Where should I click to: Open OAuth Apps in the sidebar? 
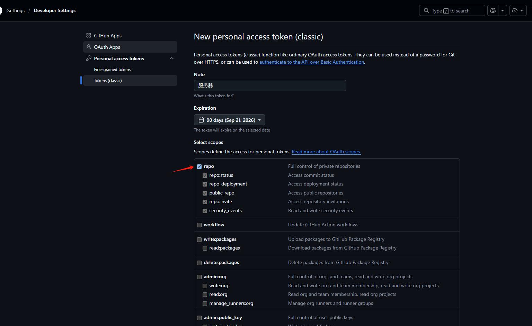coord(130,47)
